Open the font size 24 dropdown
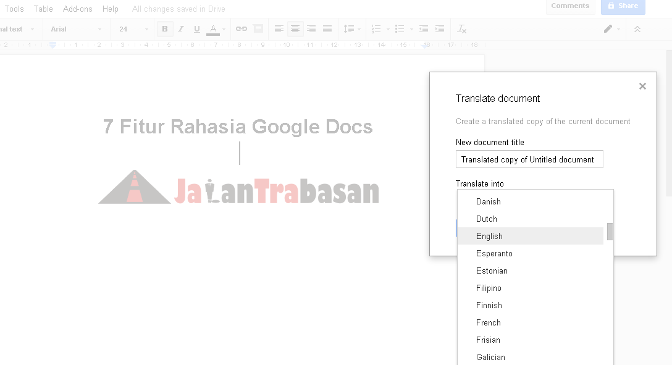672x365 pixels. click(133, 29)
